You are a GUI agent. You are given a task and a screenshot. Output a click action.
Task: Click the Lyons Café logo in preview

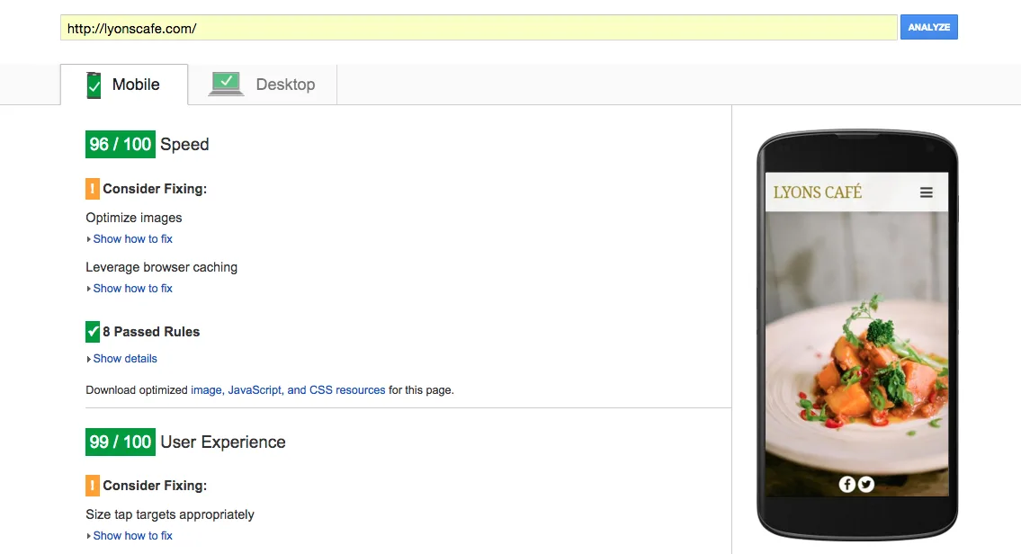pos(817,192)
